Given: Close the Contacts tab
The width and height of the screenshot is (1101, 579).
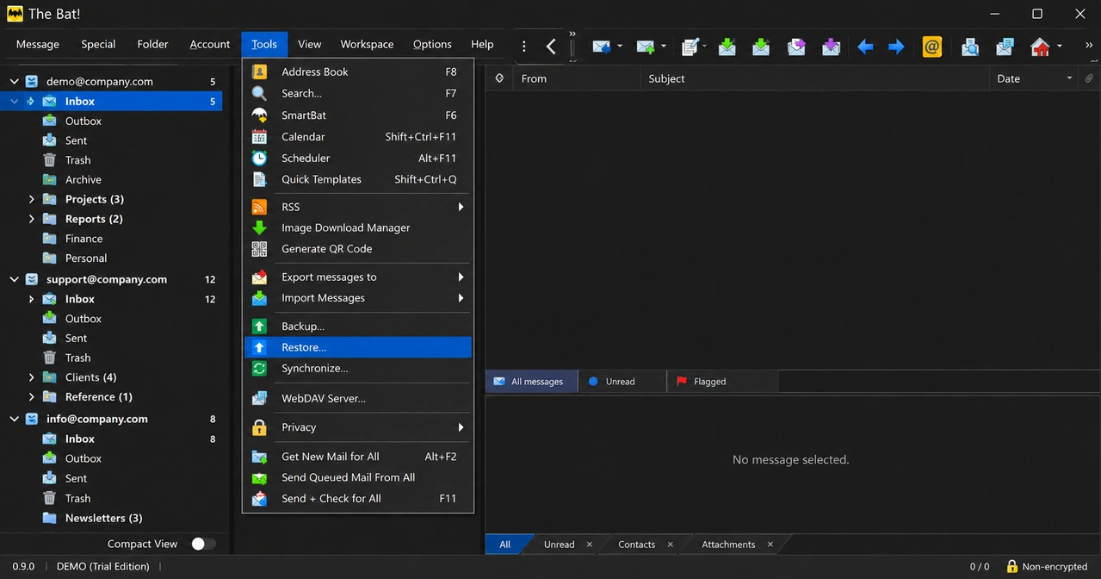Looking at the screenshot, I should [x=671, y=545].
